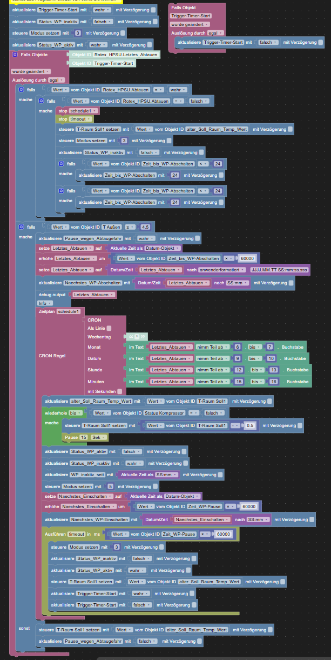Open the minus operator dropdown before 0.5
The height and width of the screenshot is (660, 331).
tap(235, 425)
